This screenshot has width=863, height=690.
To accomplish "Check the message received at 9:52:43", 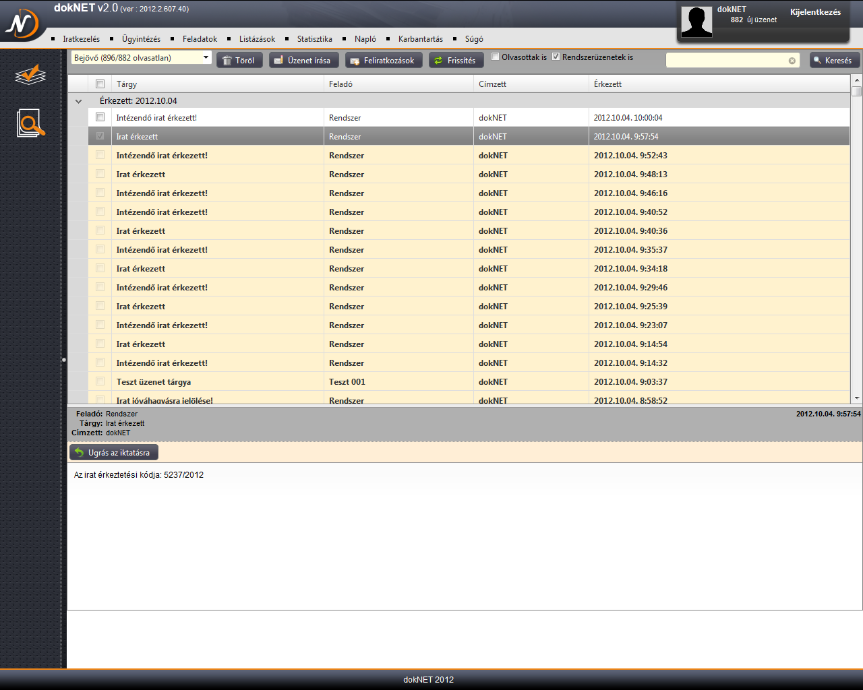I will (100, 155).
